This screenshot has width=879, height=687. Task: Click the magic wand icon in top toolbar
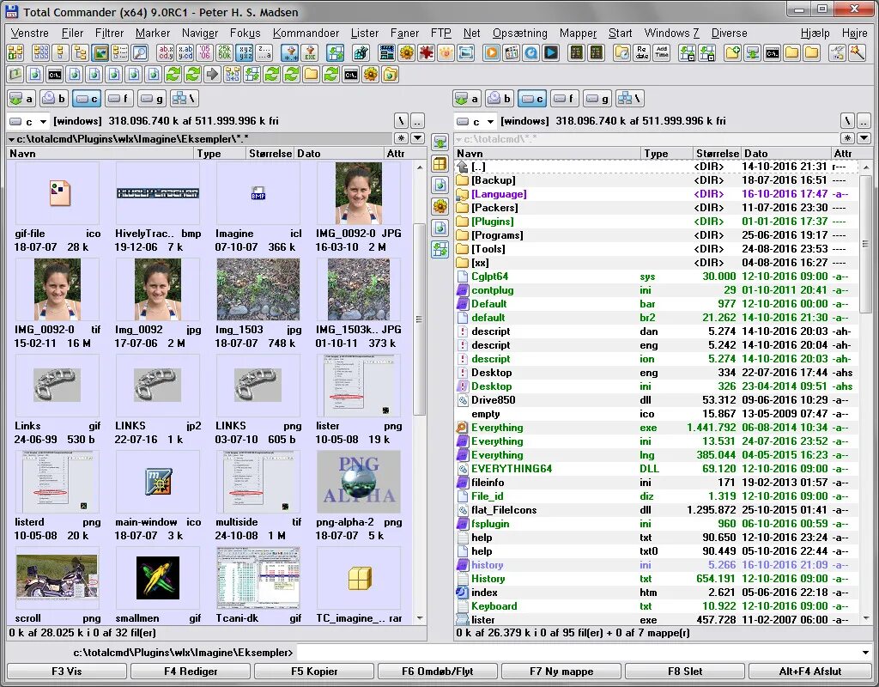(x=858, y=52)
